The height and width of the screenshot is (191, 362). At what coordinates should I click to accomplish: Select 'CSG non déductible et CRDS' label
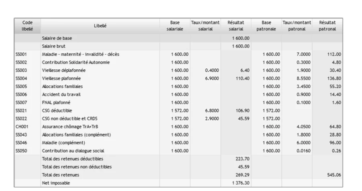[70, 119]
